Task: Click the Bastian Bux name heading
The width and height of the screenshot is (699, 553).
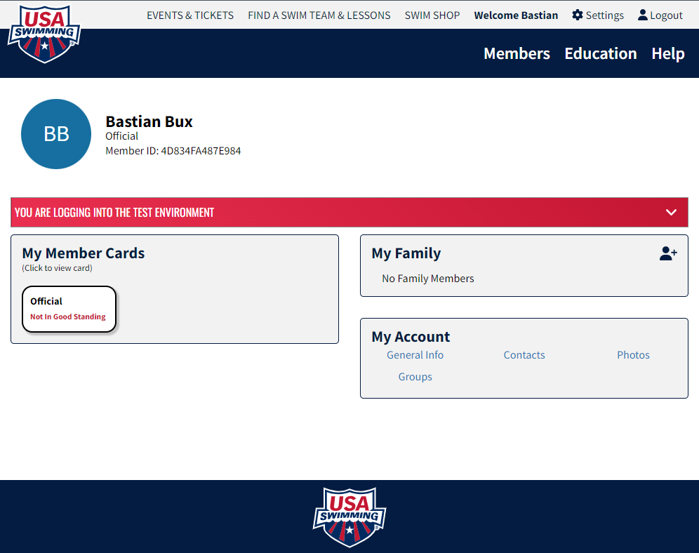Action: [149, 121]
